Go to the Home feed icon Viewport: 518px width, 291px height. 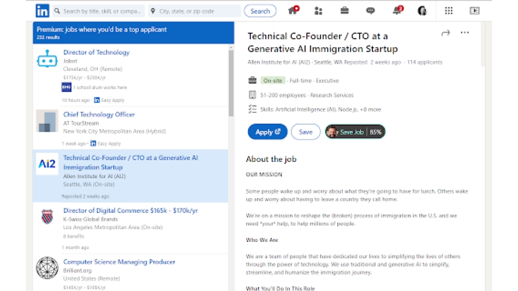(293, 10)
